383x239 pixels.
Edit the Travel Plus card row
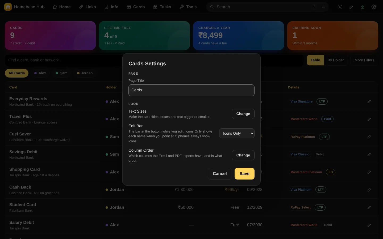[x=369, y=119]
